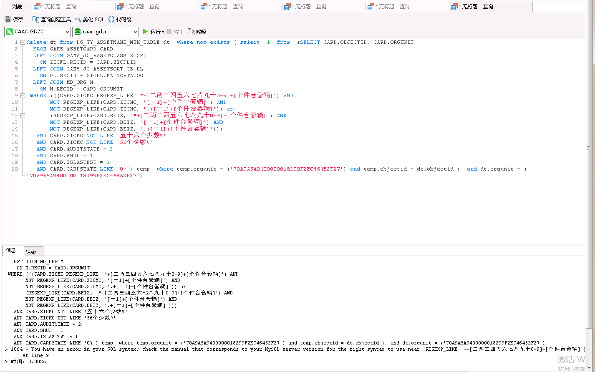
Task: Open the CAAC_GDZC connection dropdown
Action: [67, 32]
